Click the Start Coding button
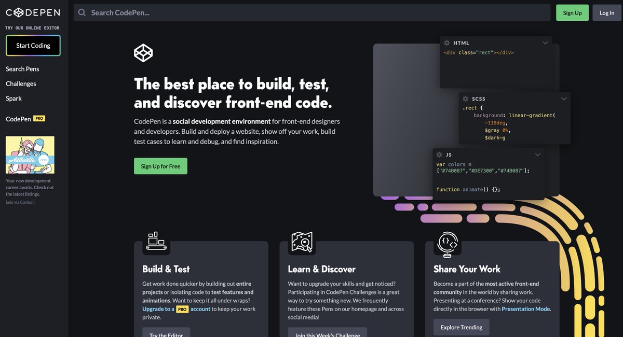 pos(33,46)
